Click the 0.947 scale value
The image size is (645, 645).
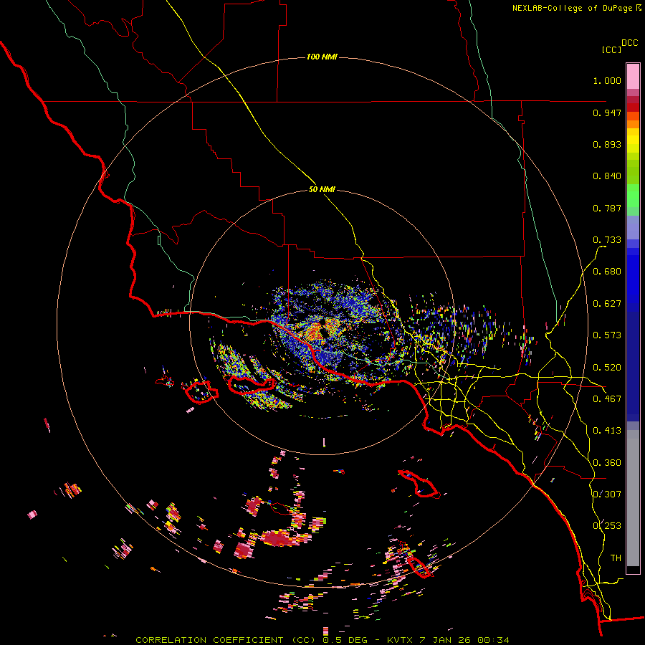click(x=607, y=113)
